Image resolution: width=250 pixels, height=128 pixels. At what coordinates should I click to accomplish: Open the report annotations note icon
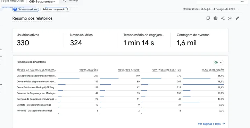click(208, 18)
